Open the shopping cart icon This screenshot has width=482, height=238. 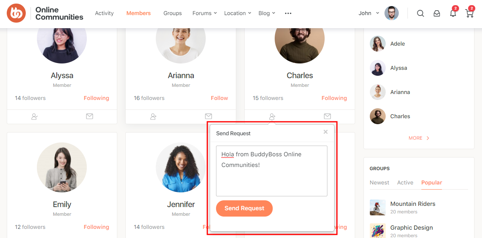(x=469, y=13)
